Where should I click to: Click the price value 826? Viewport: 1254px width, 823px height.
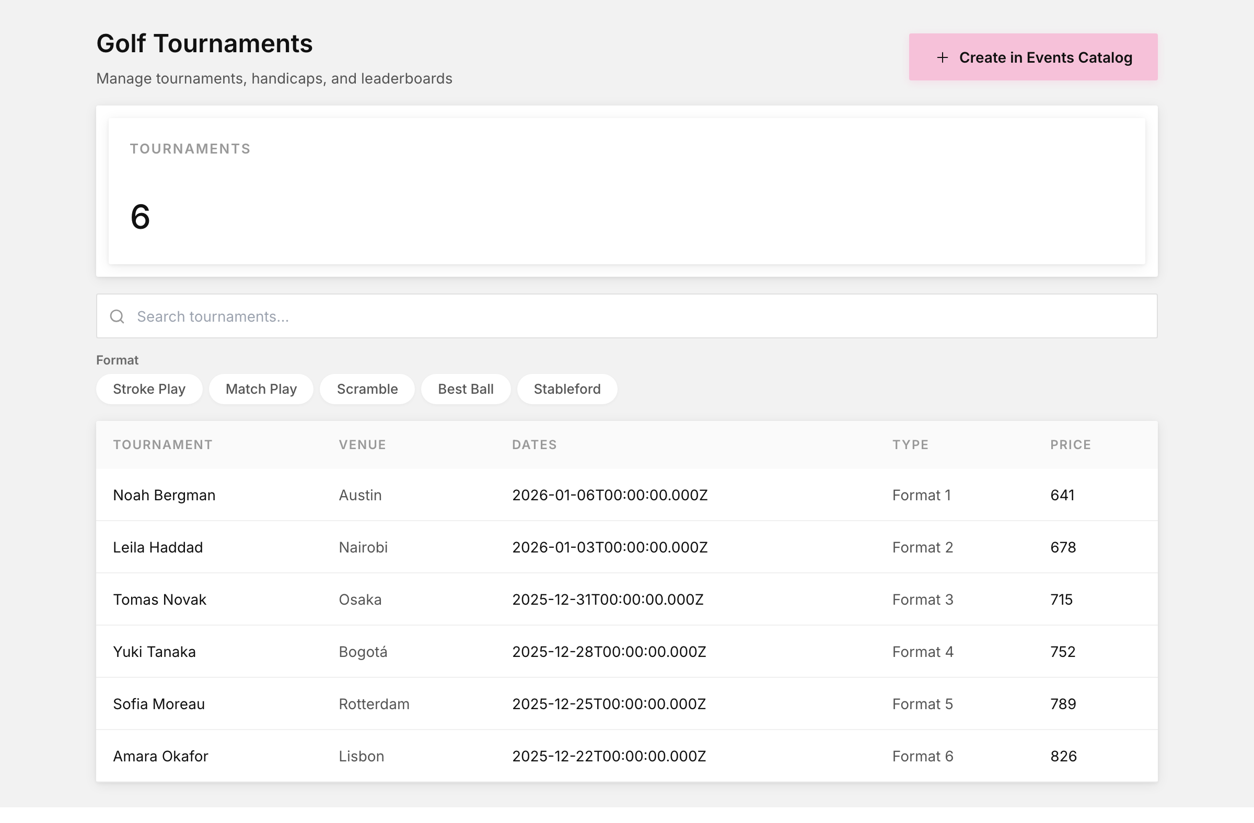point(1064,756)
